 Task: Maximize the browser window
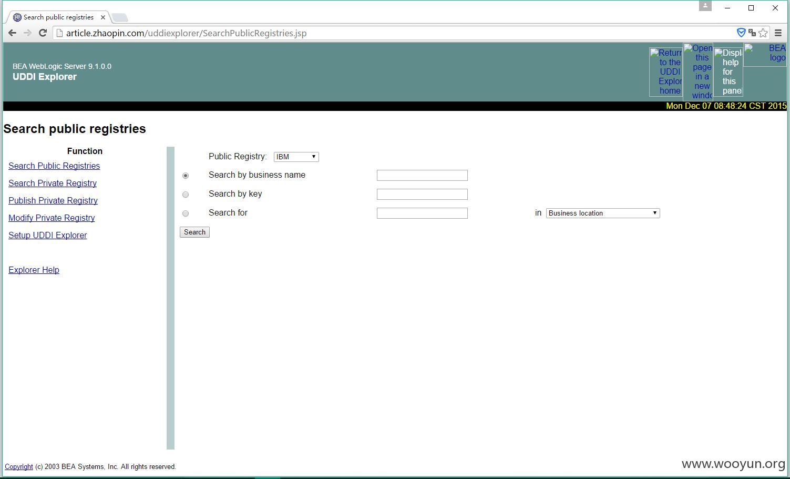click(x=751, y=8)
